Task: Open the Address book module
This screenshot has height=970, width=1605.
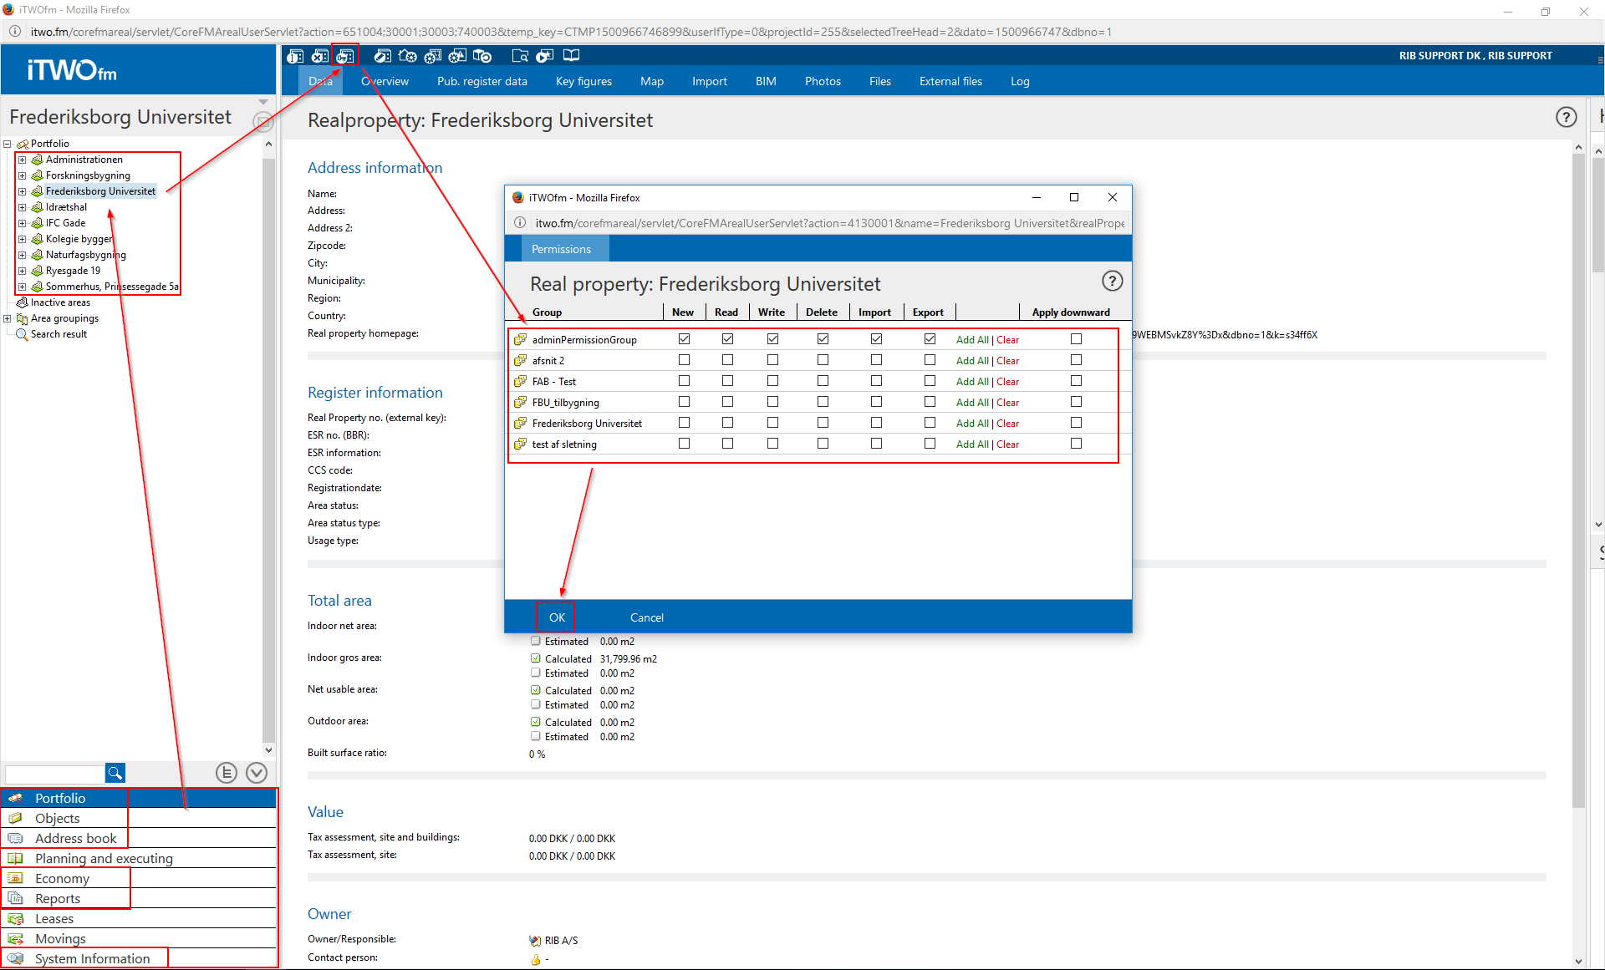Action: [x=74, y=838]
